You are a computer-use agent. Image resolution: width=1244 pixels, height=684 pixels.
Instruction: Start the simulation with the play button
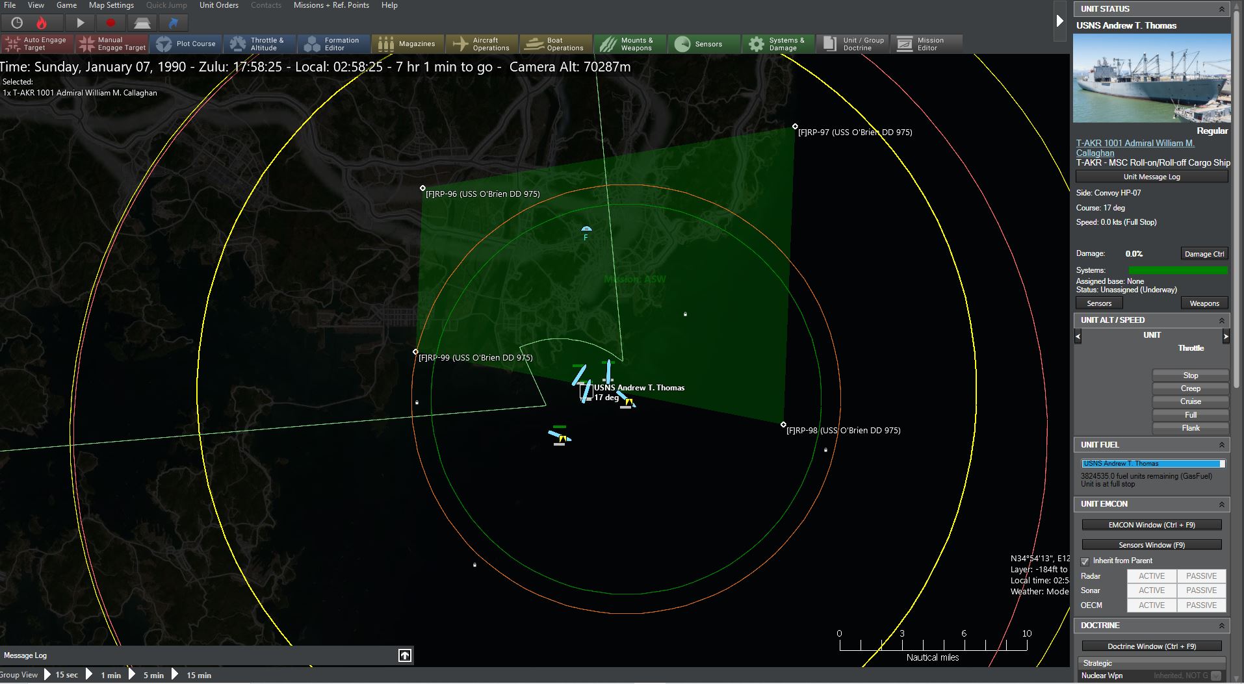[x=80, y=23]
